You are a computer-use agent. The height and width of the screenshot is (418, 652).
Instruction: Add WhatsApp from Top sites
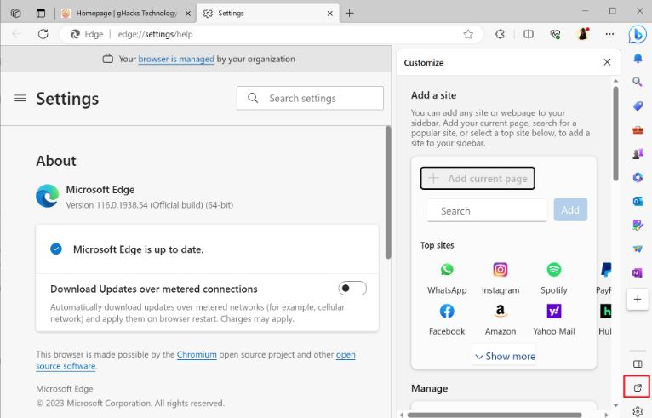447,278
